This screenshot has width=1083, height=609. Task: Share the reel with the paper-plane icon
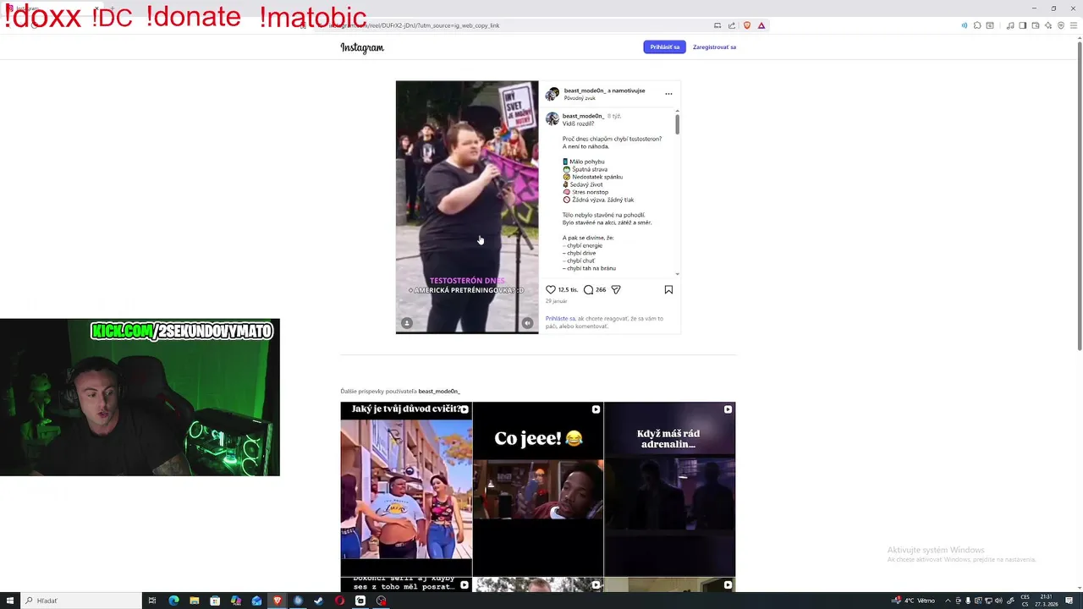[616, 289]
